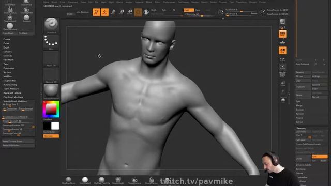Open the StartupMaterial sphere picker

(x=51, y=92)
